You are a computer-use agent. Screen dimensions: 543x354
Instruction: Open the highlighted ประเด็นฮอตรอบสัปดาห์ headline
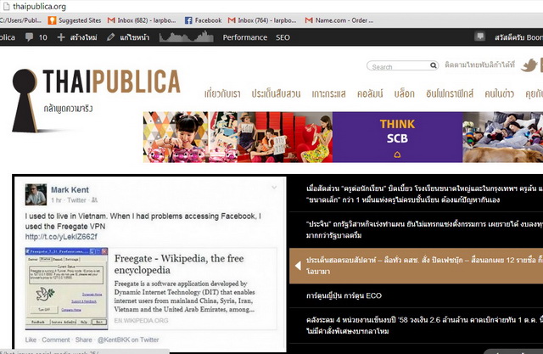416,266
